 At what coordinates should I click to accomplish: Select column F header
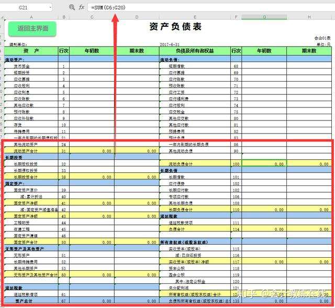[x=236, y=17]
